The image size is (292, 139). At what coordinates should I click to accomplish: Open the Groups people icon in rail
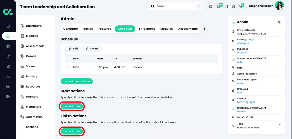click(8, 56)
